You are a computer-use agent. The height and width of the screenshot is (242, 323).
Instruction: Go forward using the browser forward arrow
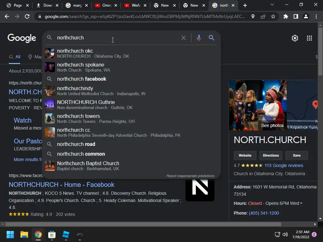click(x=17, y=16)
